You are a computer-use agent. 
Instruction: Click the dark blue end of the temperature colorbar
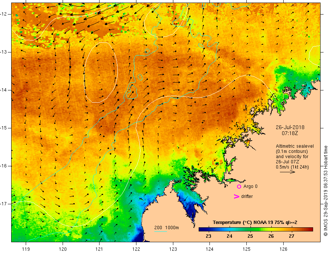[x=201, y=230]
